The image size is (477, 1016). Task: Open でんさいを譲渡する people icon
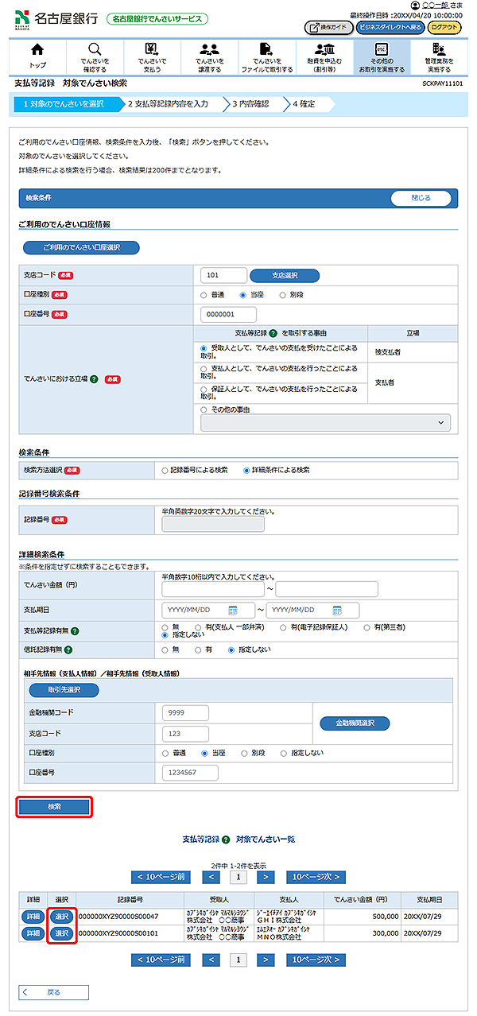click(209, 50)
